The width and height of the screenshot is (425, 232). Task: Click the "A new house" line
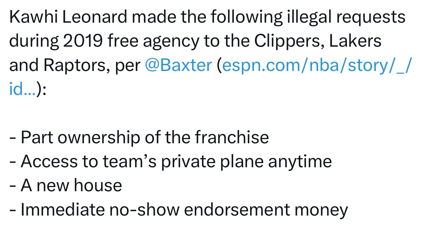(66, 186)
